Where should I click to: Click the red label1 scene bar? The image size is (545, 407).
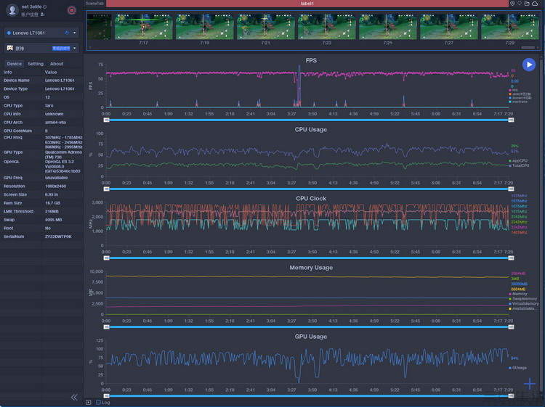307,4
